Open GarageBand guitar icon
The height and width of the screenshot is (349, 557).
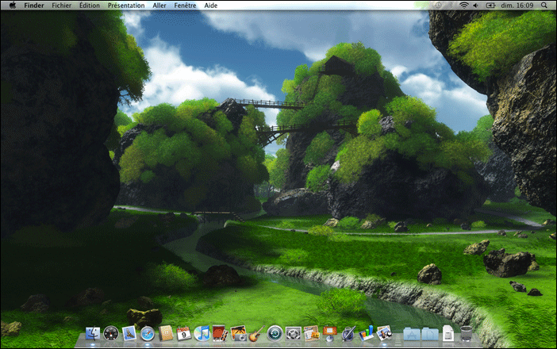(x=256, y=334)
